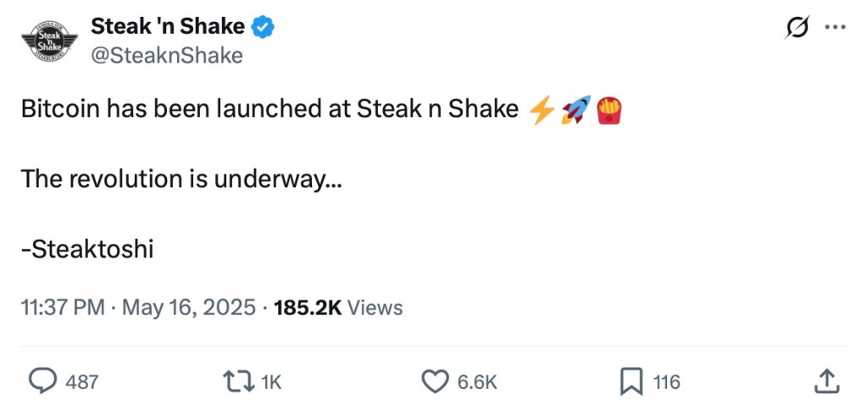Open the three-dot more options menu
This screenshot has height=410, width=867.
point(836,28)
